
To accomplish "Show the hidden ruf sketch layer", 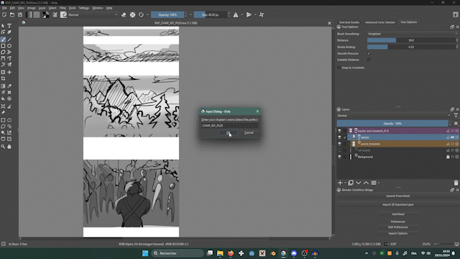I will [339, 150].
